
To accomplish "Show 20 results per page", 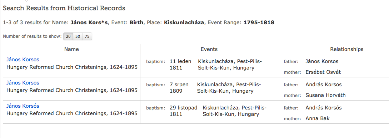I will pos(69,36).
